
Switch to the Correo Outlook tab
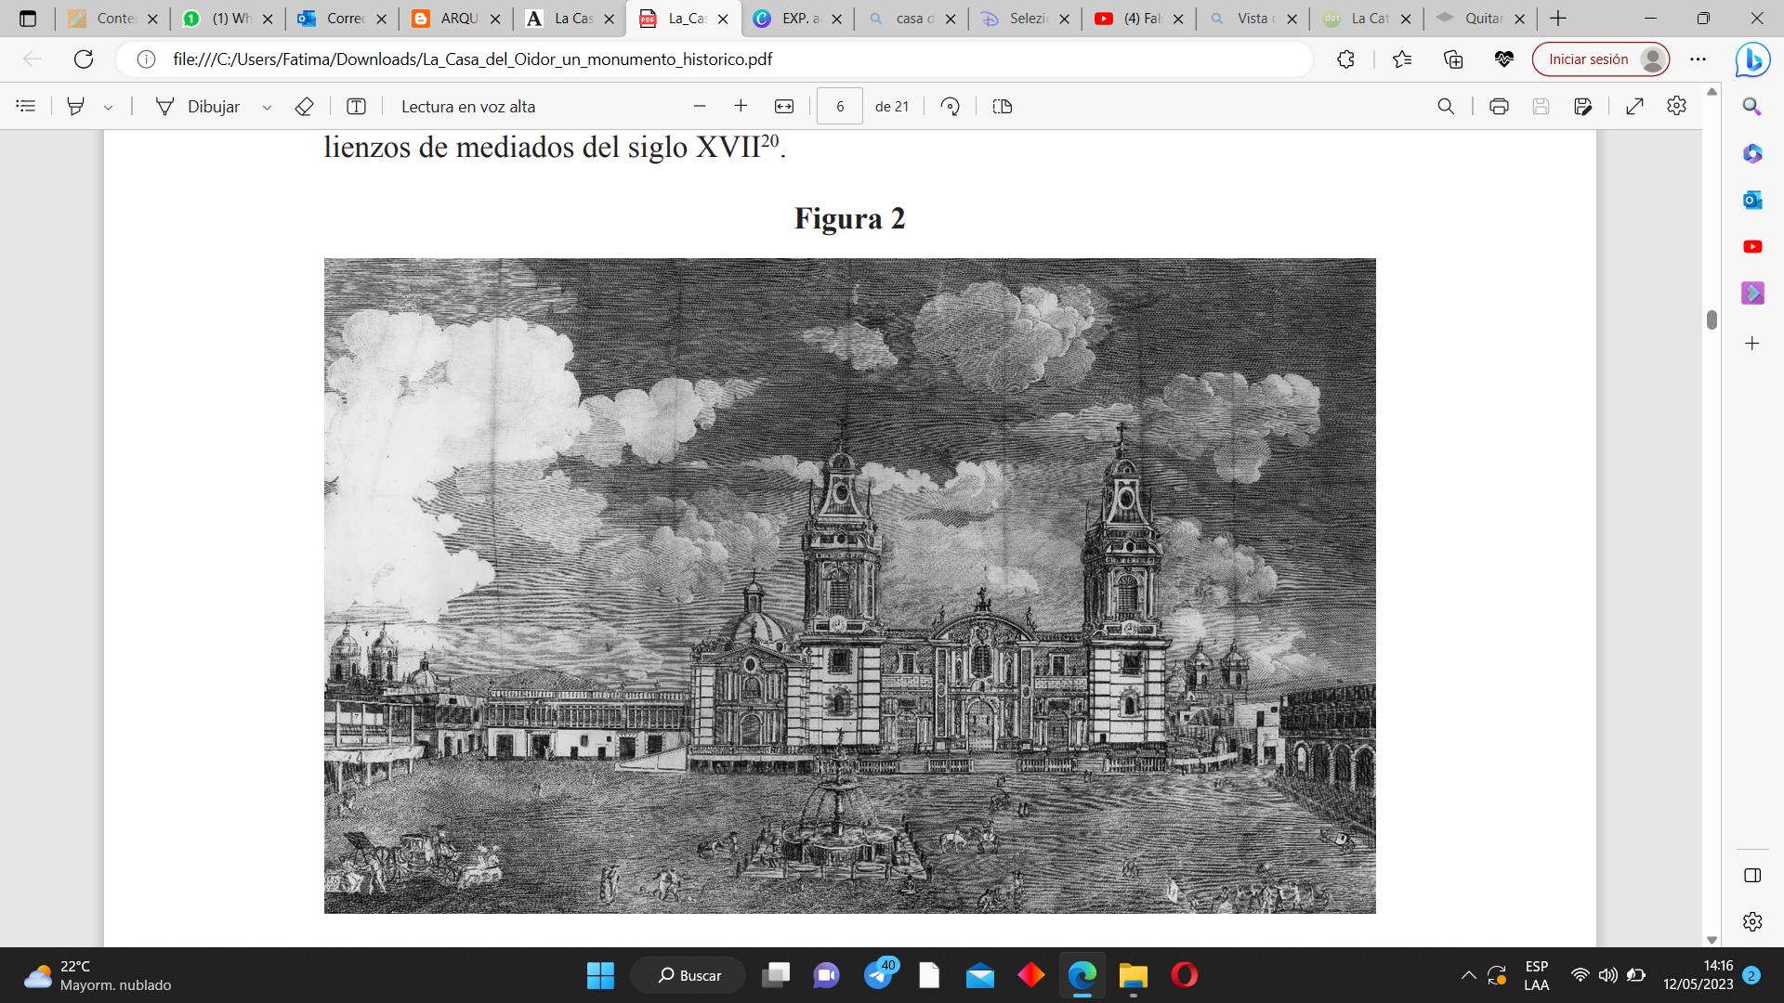coord(341,19)
